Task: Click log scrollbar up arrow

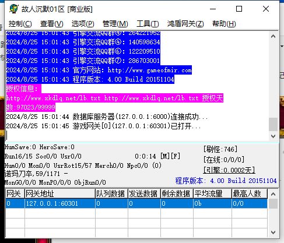Action: [273, 36]
